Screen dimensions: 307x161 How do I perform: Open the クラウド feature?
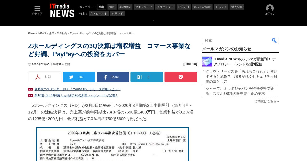[117, 14]
